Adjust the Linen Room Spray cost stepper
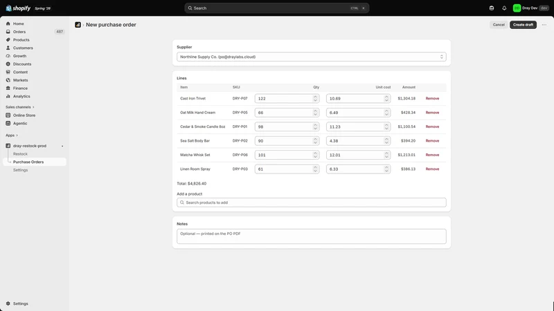The image size is (554, 311). (x=386, y=169)
